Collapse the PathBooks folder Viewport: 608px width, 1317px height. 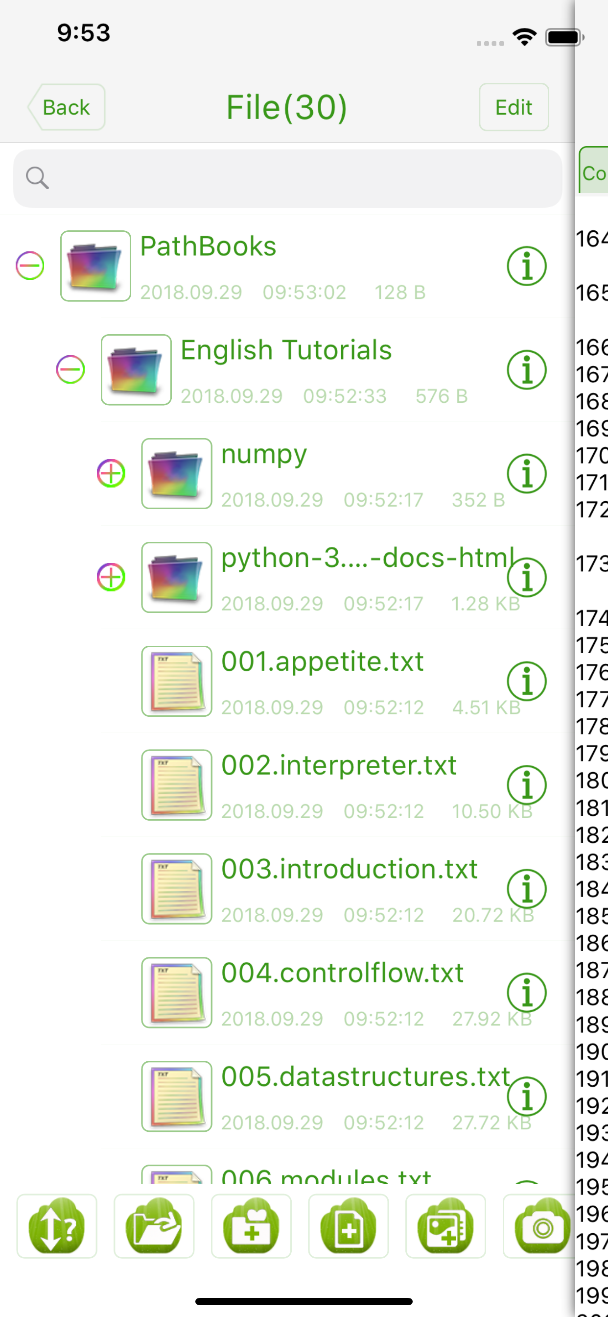tap(30, 266)
